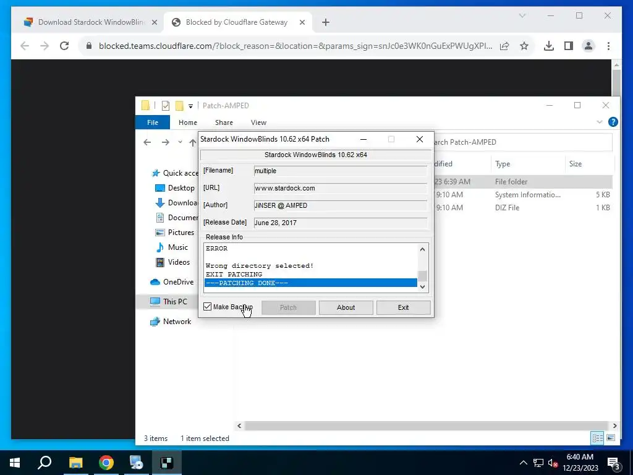Screen dimensions: 633x475
Task: Select the System Information file row
Action: click(x=523, y=195)
